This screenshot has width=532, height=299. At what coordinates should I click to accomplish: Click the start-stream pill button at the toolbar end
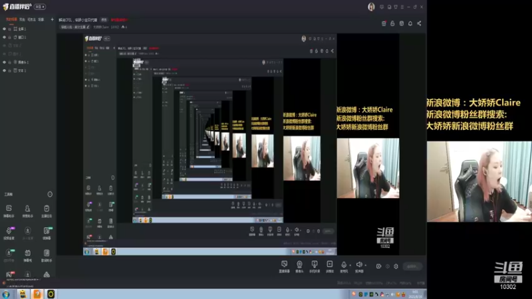tap(412, 266)
